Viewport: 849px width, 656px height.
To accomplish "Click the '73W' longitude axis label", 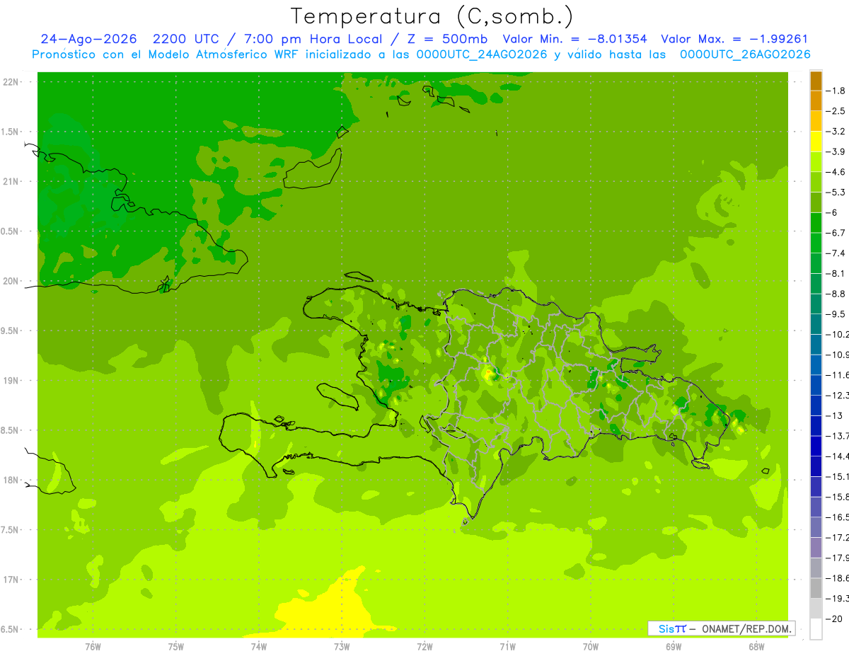I will (342, 647).
